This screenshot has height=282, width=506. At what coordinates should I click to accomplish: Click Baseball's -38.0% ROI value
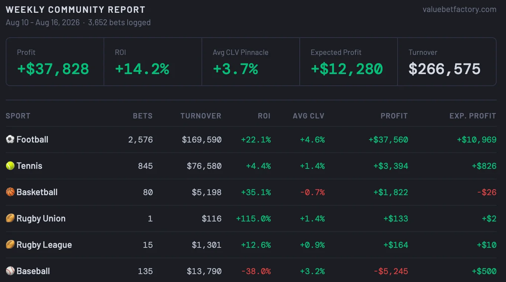256,271
